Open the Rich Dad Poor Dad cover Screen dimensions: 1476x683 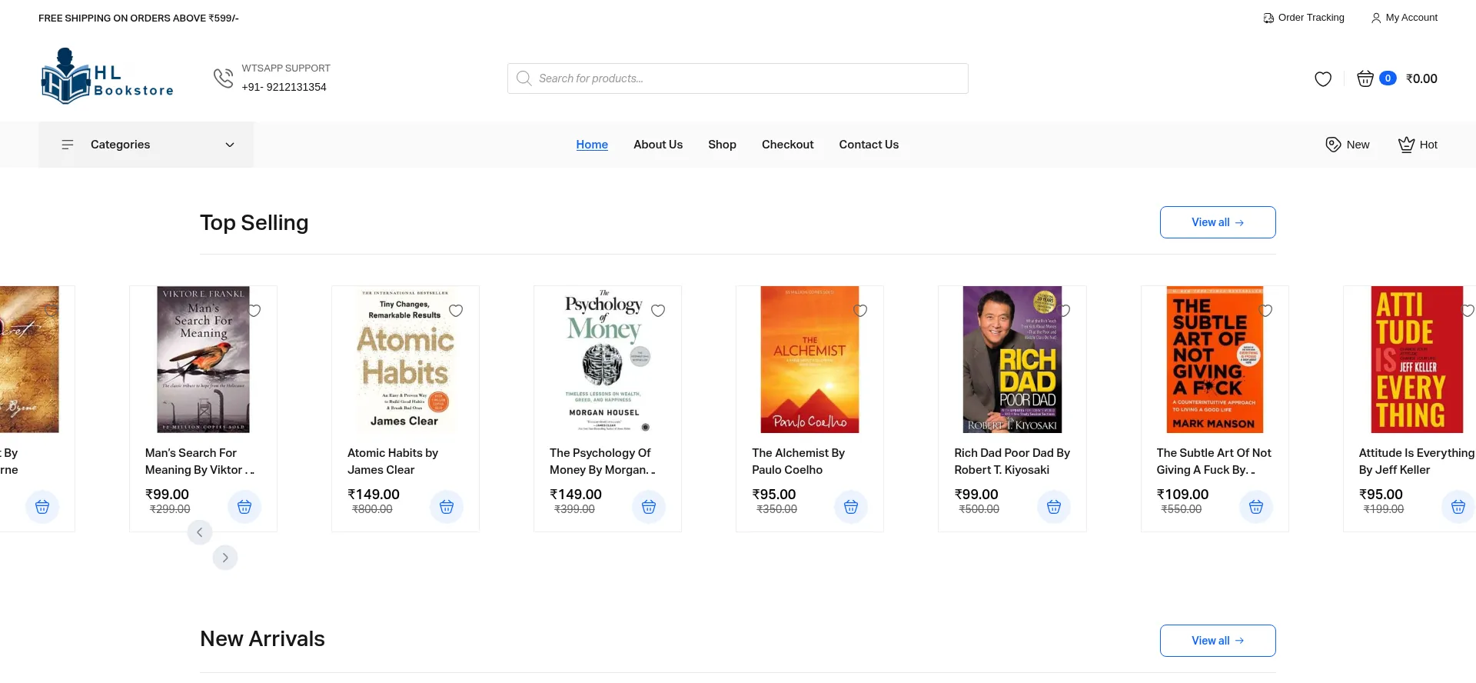point(1012,359)
